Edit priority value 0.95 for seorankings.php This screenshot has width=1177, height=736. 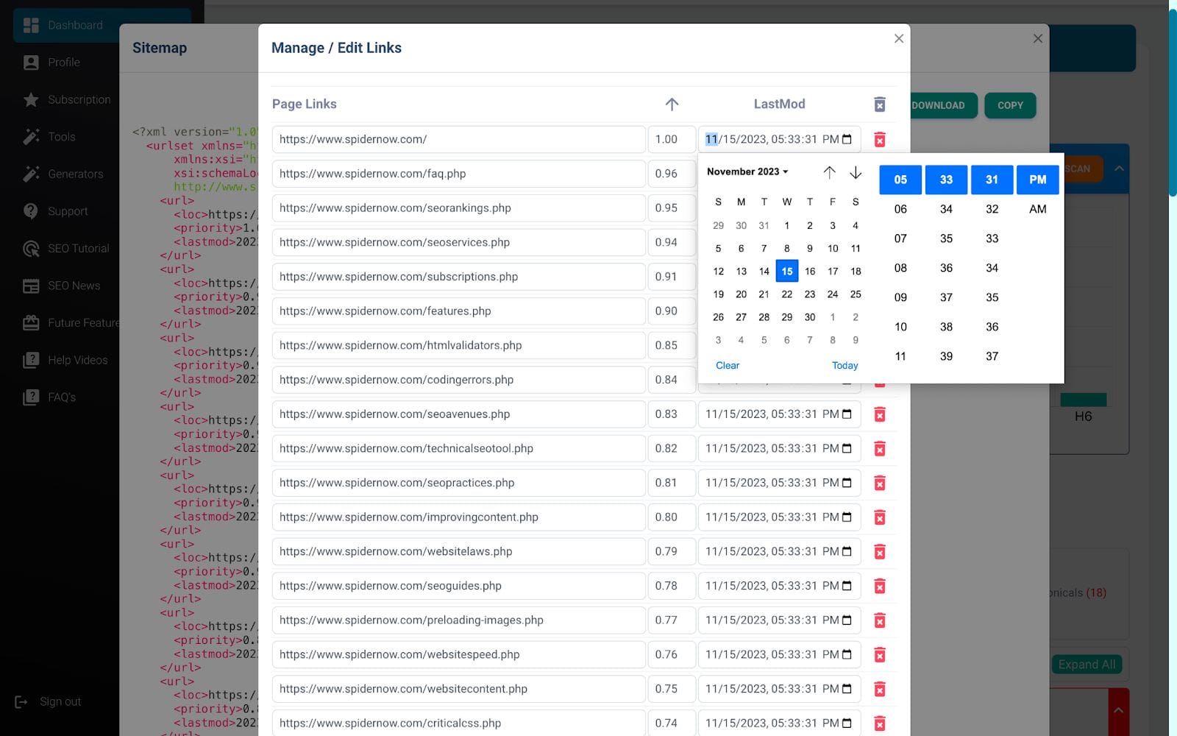670,208
